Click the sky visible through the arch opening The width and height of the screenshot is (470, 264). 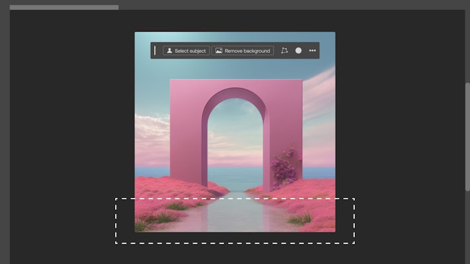coord(235,132)
